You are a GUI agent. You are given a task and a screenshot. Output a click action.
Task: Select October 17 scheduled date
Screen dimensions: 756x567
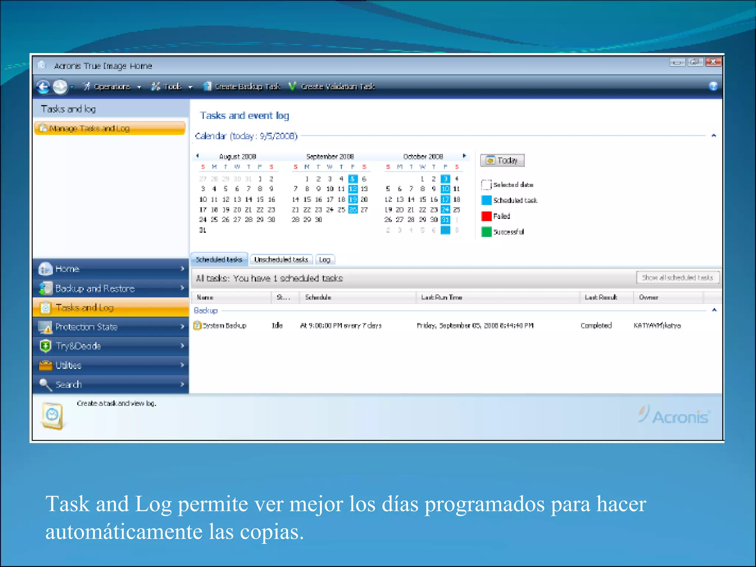(446, 199)
